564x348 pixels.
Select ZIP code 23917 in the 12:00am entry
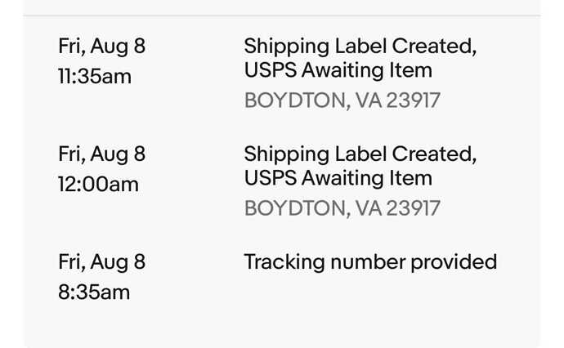(414, 208)
